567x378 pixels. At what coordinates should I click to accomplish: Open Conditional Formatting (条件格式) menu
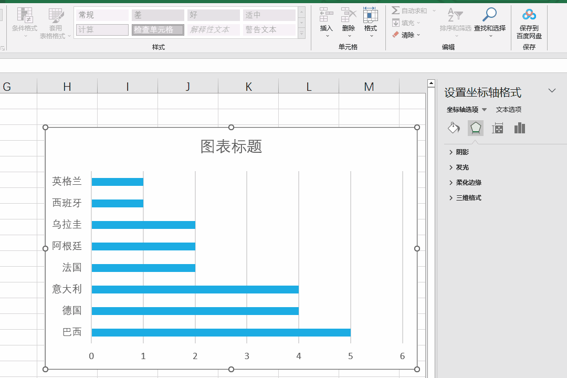(25, 23)
